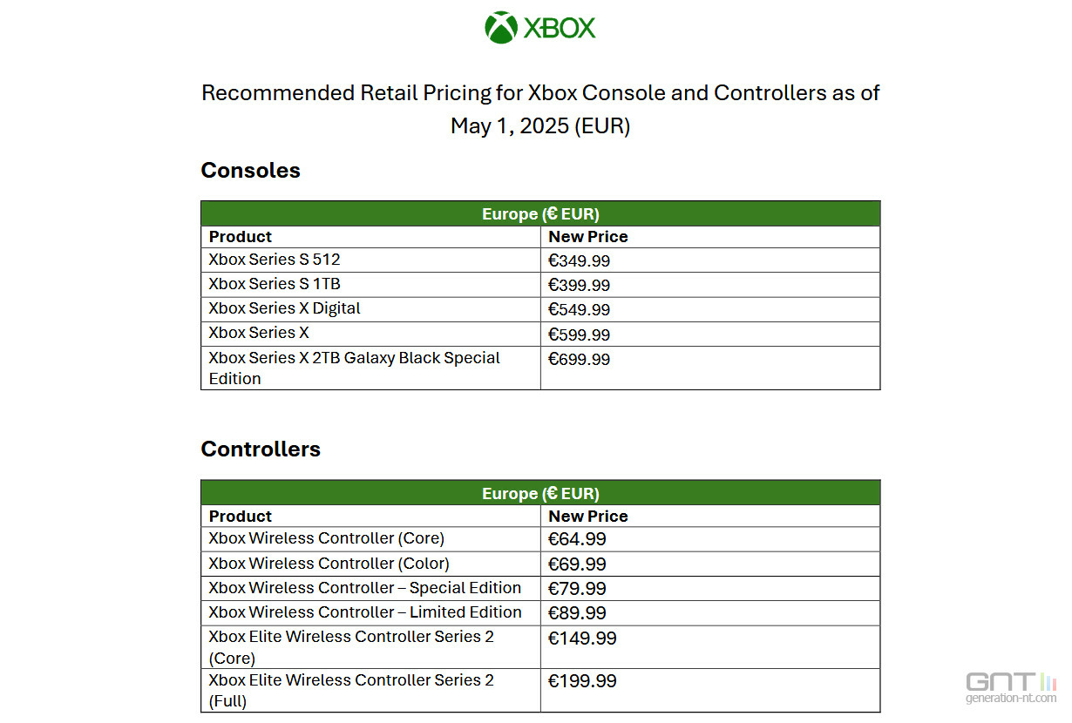Select the Controllers section heading
This screenshot has height=723, width=1072.
pos(261,449)
